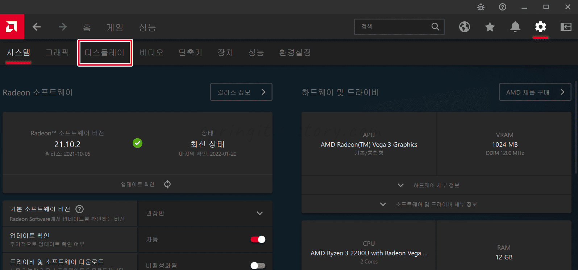
Task: Click the search magnifier icon
Action: click(x=435, y=27)
